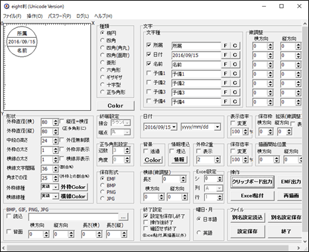Click the EMF出力 button

[290, 182]
